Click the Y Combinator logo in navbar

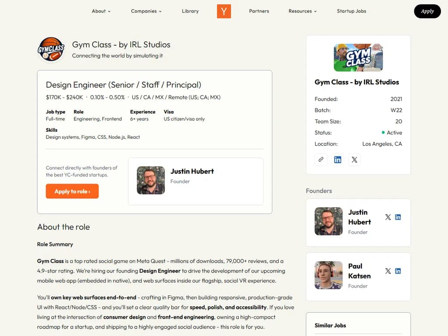pos(224,11)
